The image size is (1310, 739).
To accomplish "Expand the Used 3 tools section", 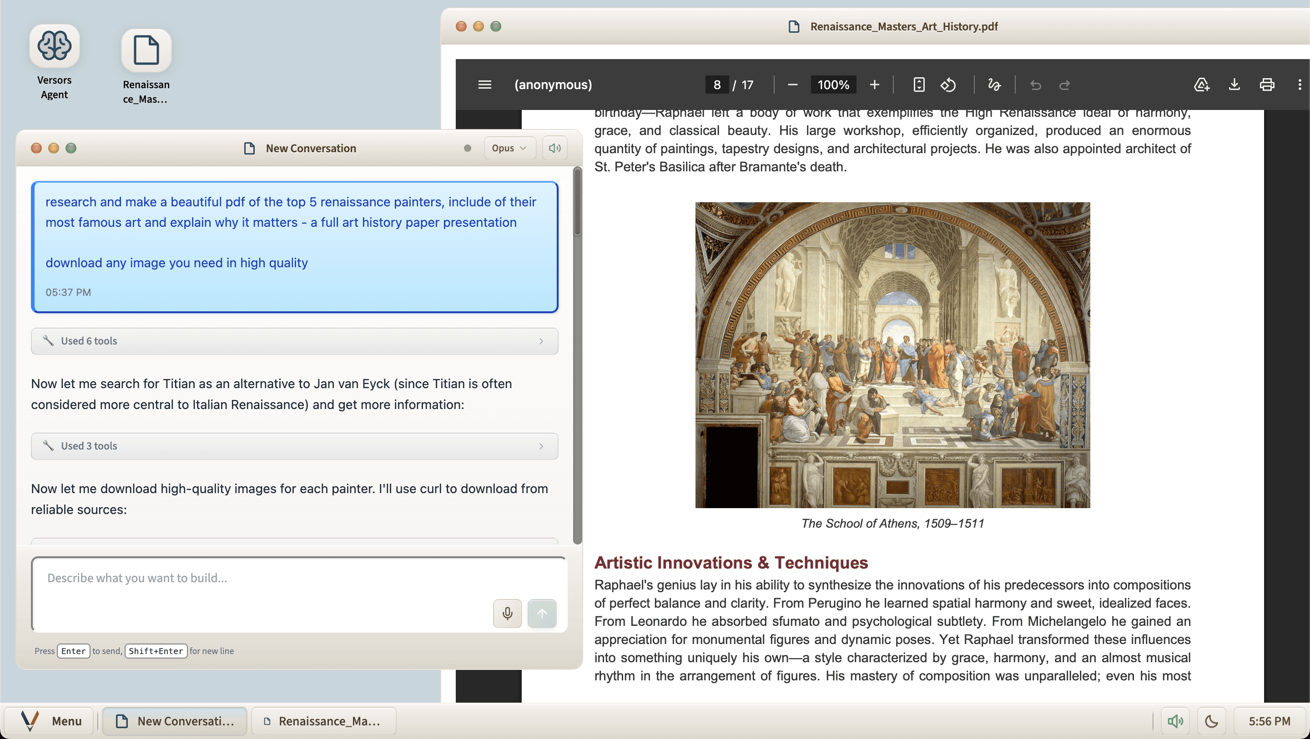I will coord(294,446).
